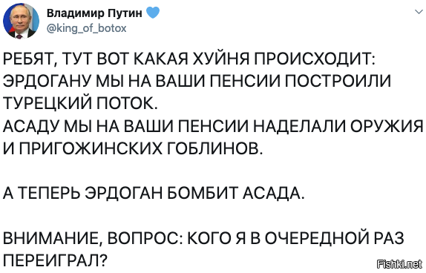This screenshot has height=273, width=426.
Task: Open the display name Владимир Путин
Action: (x=94, y=13)
